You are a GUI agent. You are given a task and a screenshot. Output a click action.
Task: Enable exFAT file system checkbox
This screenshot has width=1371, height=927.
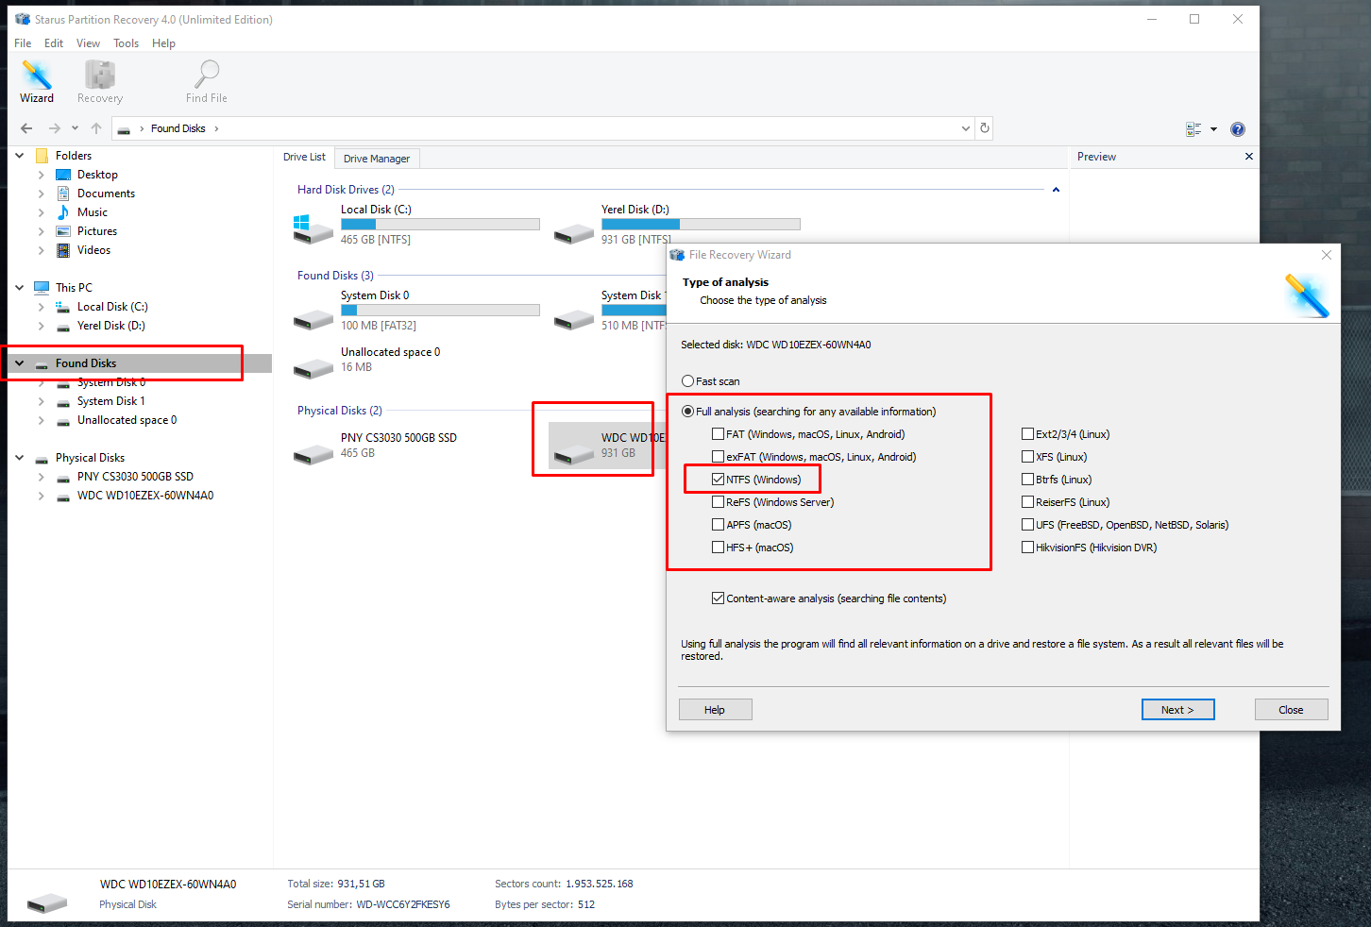(x=719, y=457)
